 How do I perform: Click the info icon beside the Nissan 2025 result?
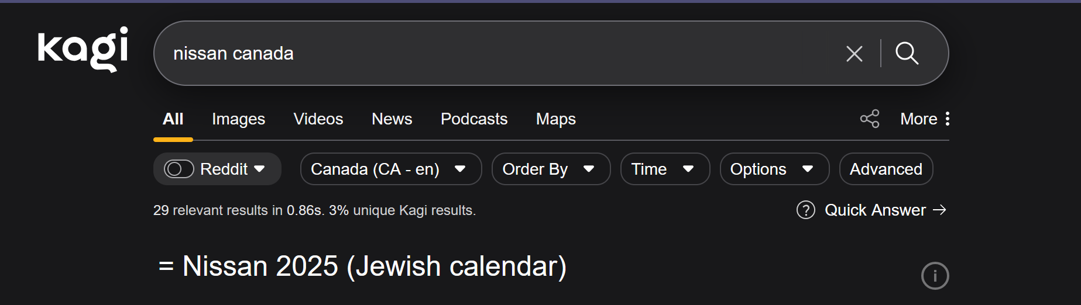pos(935,276)
